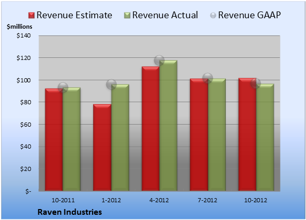Click the '7-2012' category label
Image resolution: width=306 pixels, height=220 pixels.
[x=208, y=200]
